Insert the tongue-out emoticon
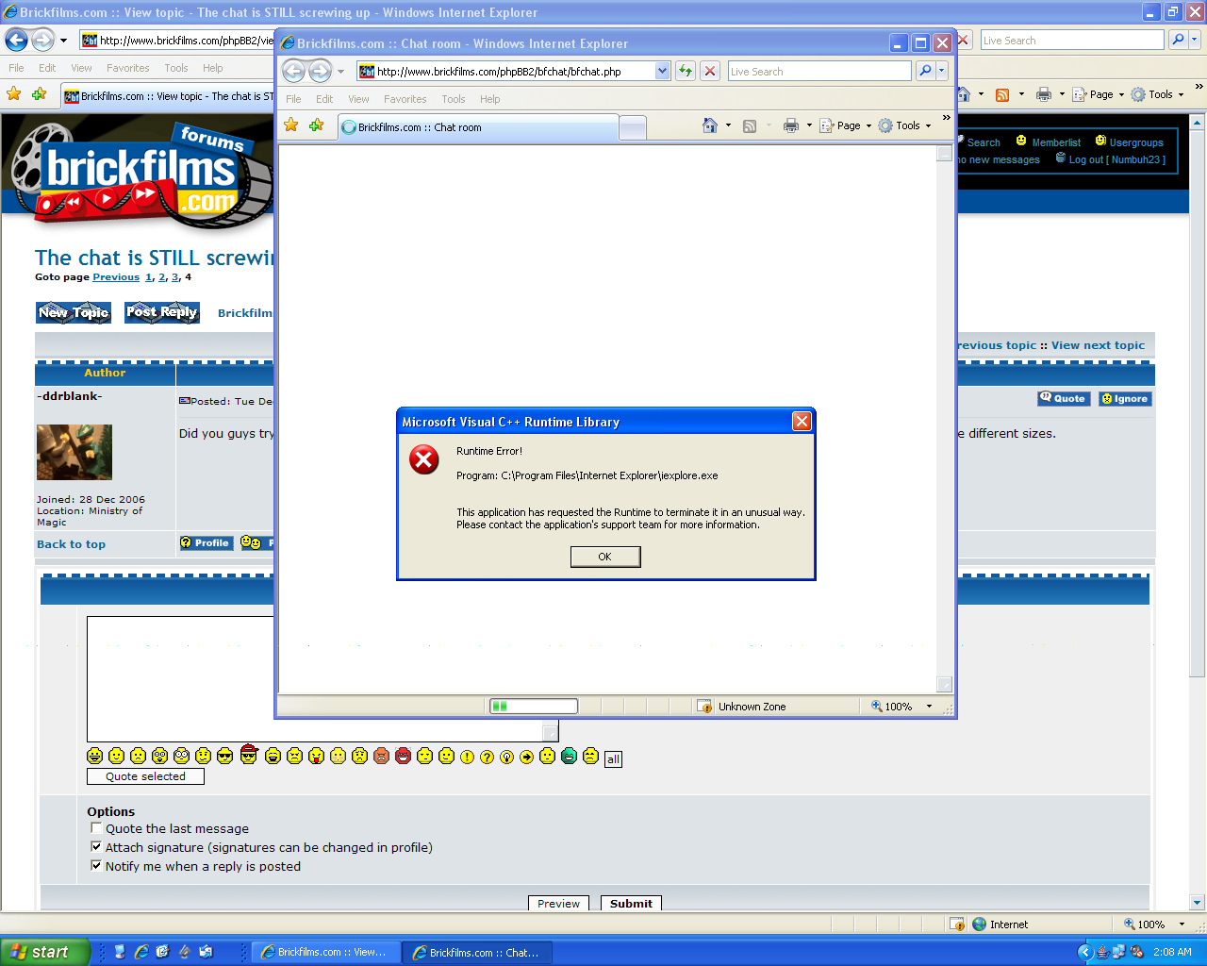Image resolution: width=1207 pixels, height=966 pixels. click(316, 756)
